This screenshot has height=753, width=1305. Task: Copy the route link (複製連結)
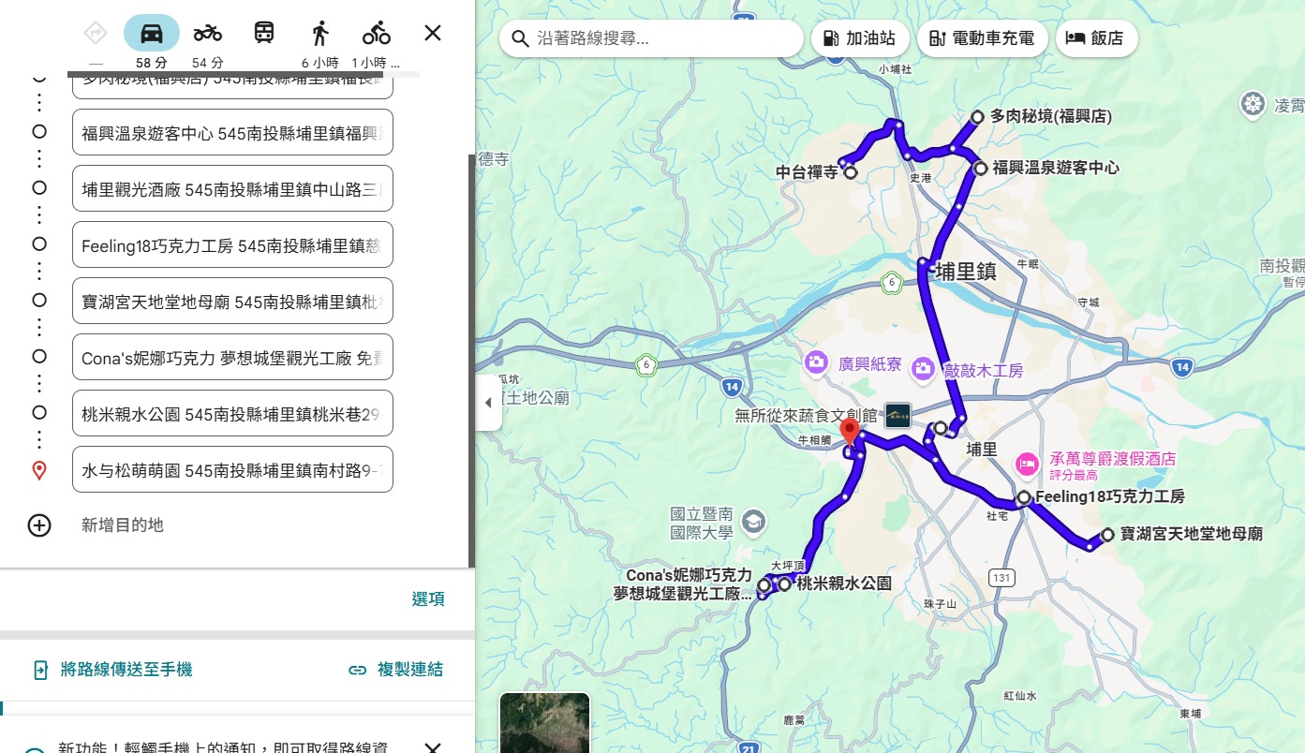[395, 670]
